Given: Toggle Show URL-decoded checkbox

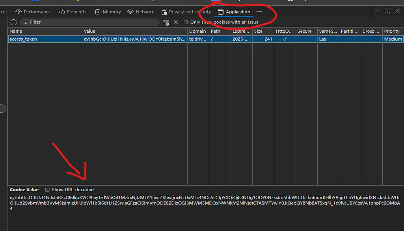Looking at the screenshot, I should [47, 189].
